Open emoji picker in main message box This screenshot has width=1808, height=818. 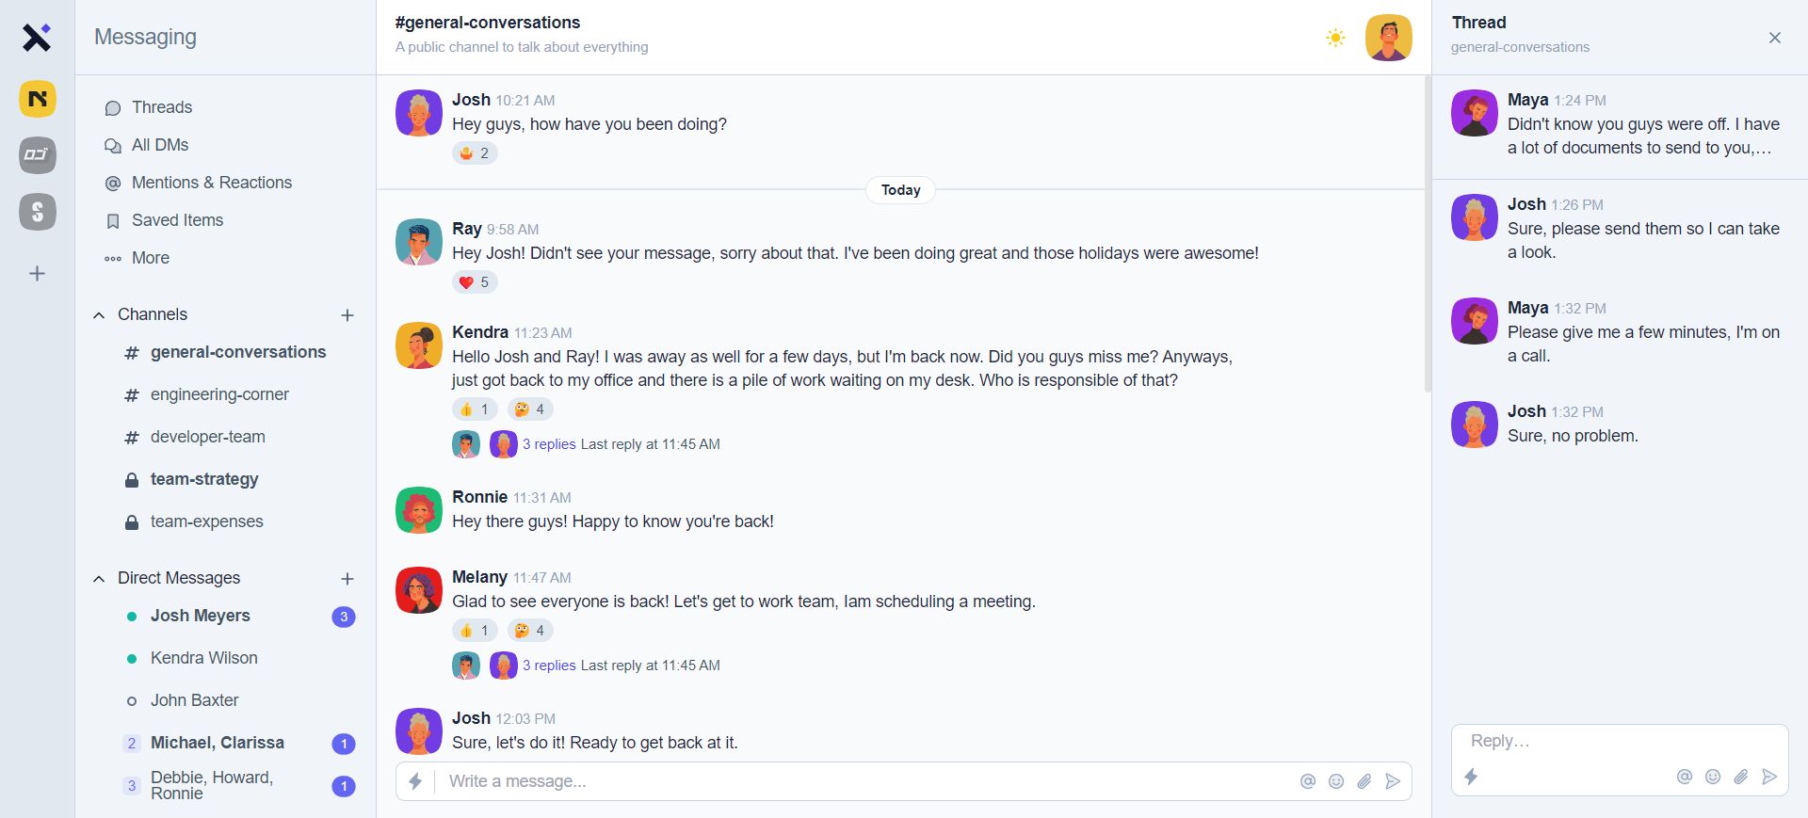point(1336,781)
